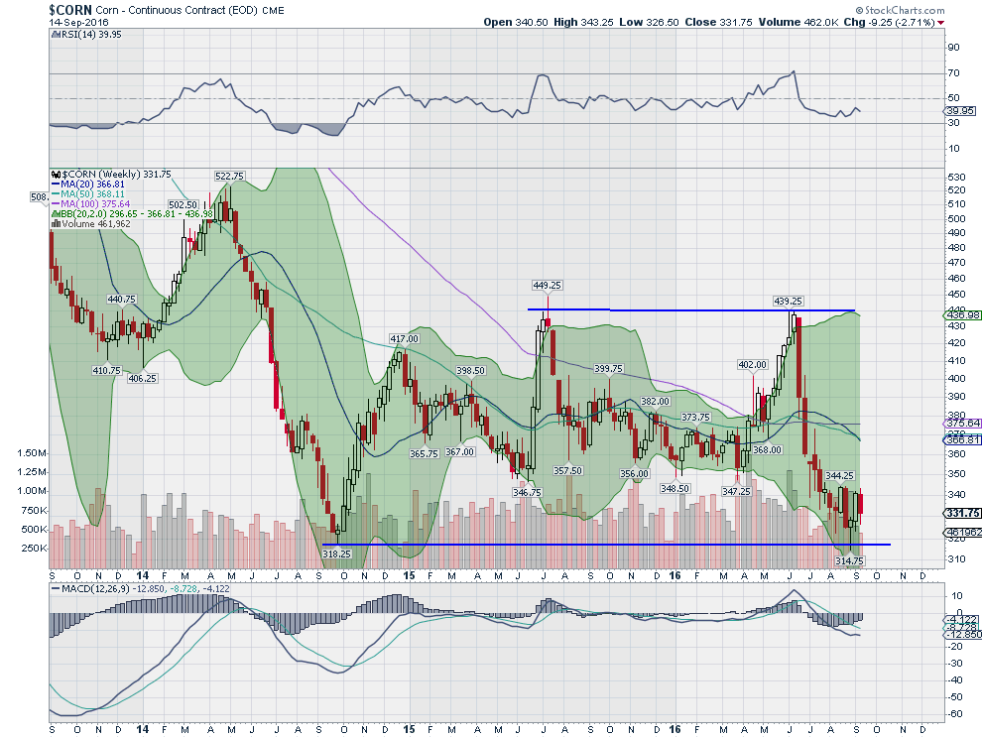Click the 331.75 current price tag on axis
The image size is (982, 738).
(x=962, y=513)
